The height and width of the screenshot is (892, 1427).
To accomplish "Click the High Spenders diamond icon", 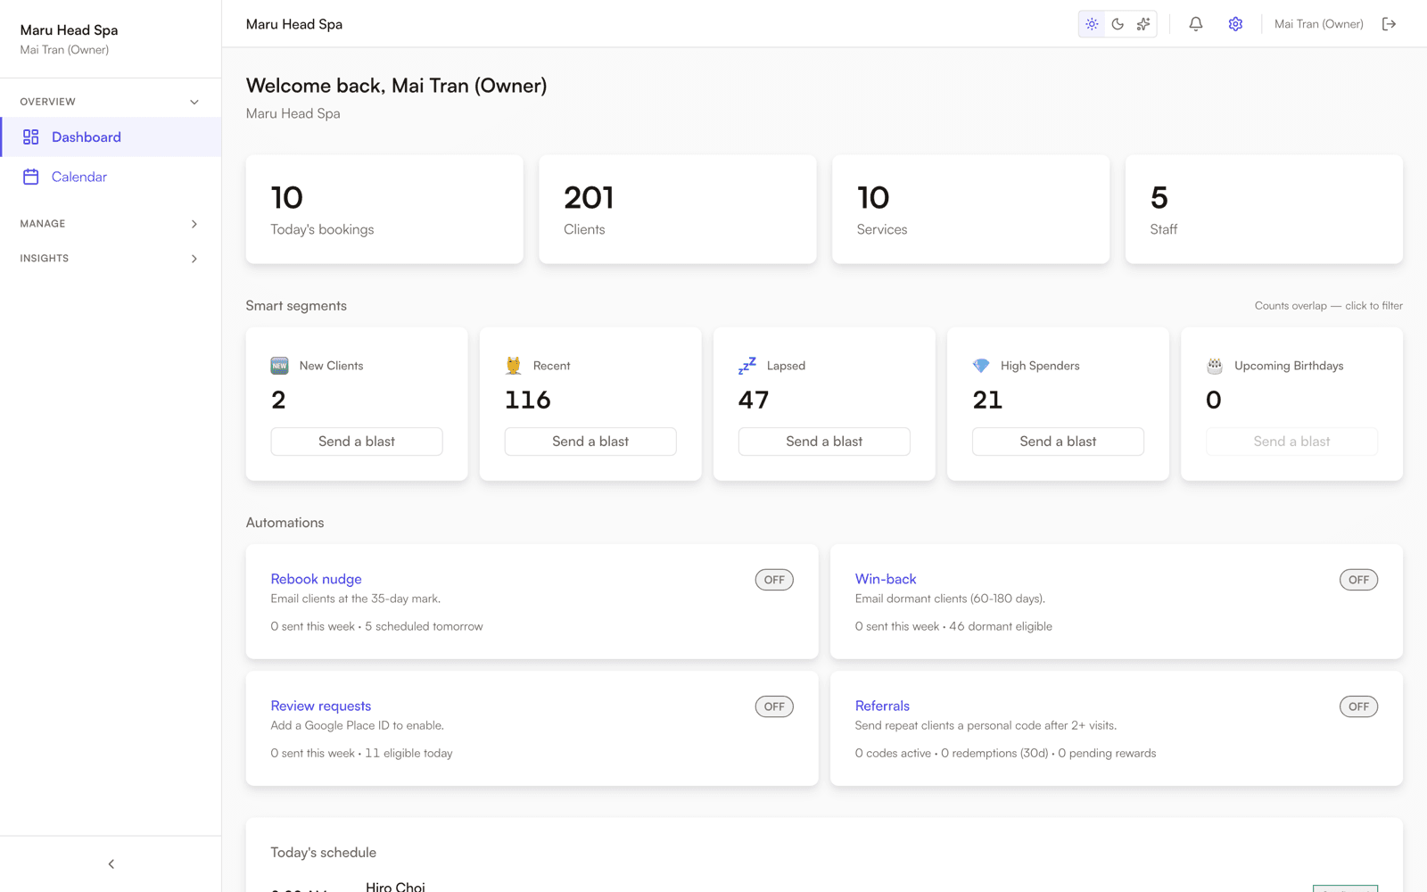I will (981, 366).
